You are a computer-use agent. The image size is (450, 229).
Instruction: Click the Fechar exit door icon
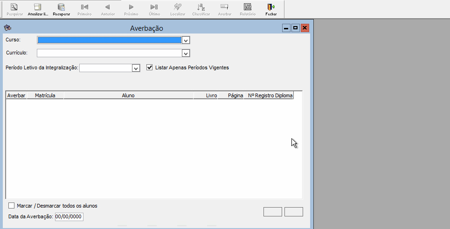271,7
